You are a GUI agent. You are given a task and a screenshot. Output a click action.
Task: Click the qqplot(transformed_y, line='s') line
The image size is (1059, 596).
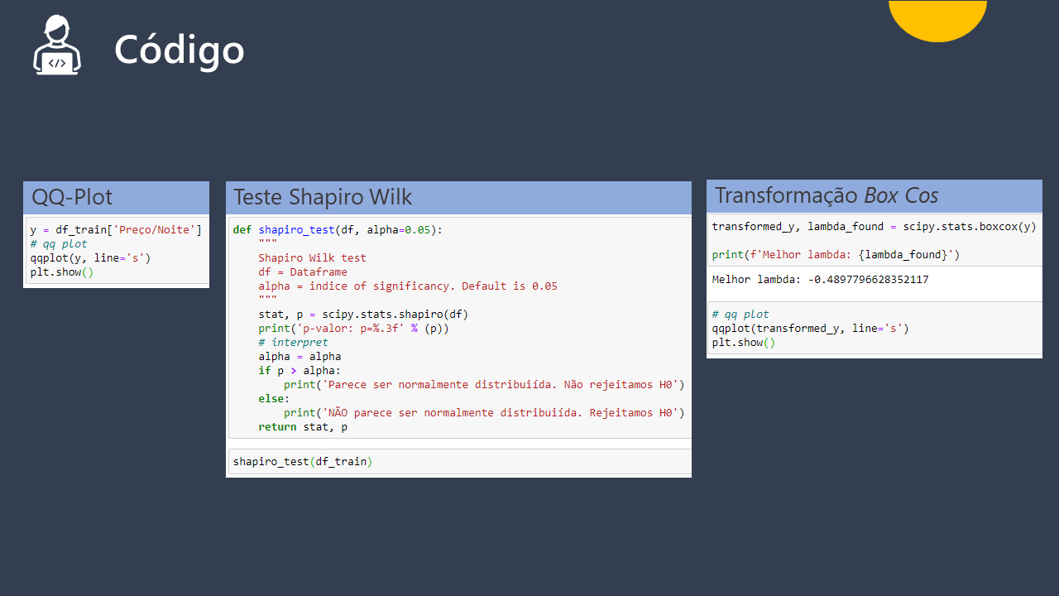[x=810, y=329]
